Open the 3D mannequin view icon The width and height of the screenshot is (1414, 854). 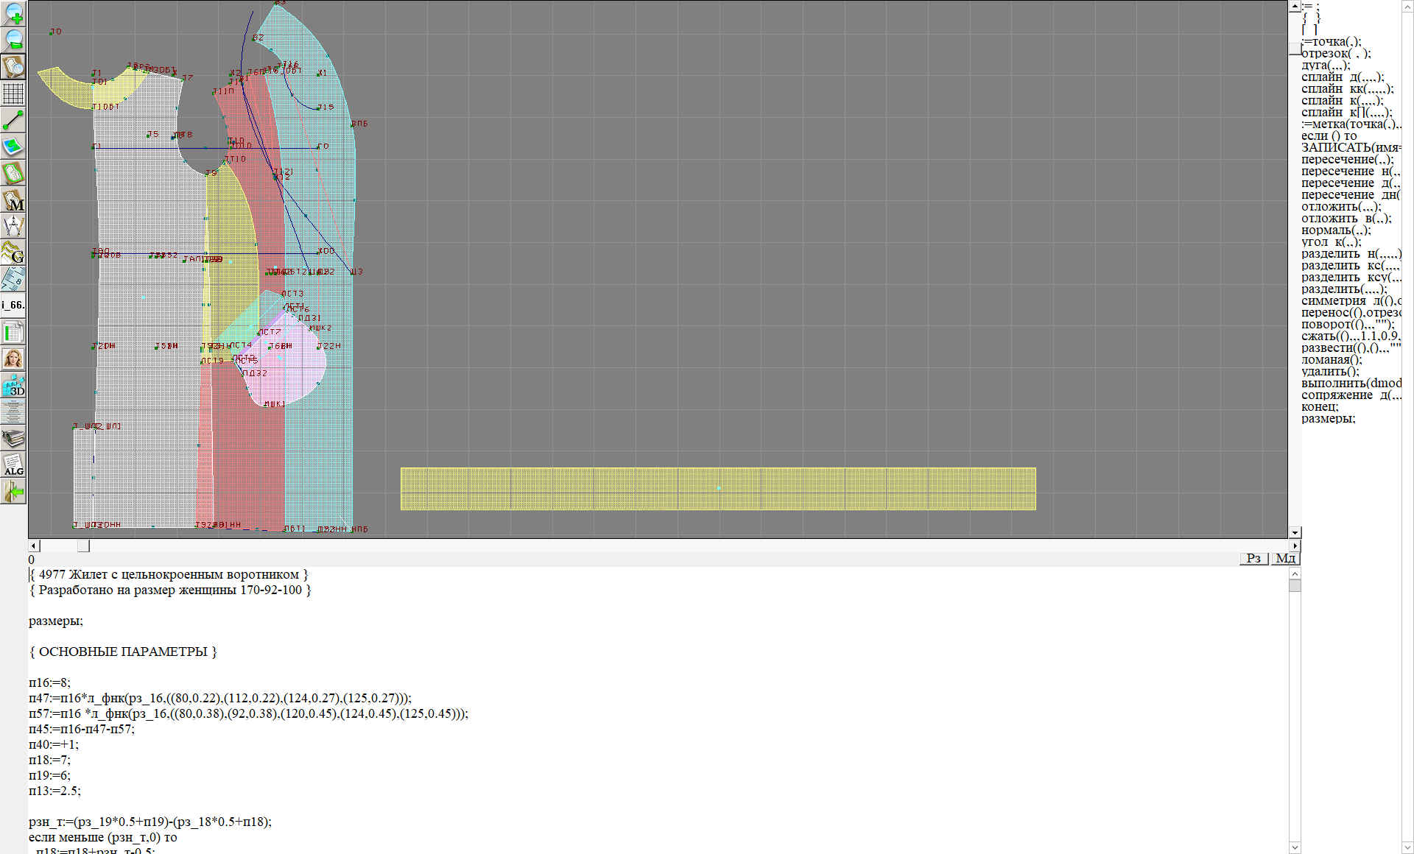point(13,384)
